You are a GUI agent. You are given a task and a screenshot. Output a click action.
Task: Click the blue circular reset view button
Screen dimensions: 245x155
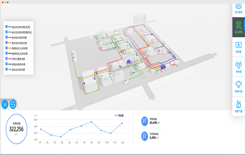14,104
